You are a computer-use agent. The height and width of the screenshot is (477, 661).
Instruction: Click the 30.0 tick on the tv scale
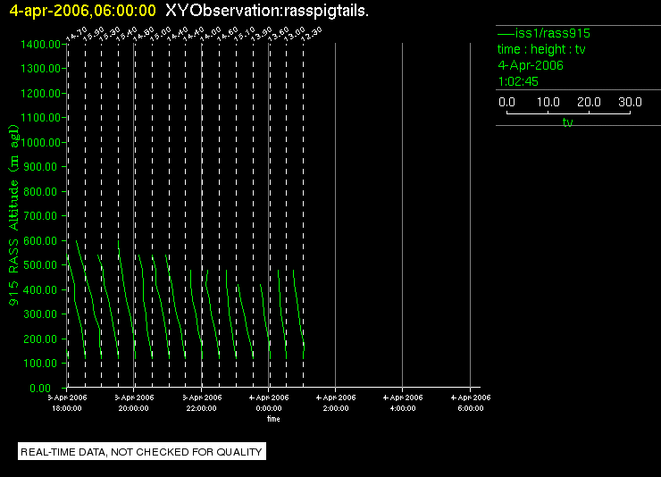click(x=630, y=102)
